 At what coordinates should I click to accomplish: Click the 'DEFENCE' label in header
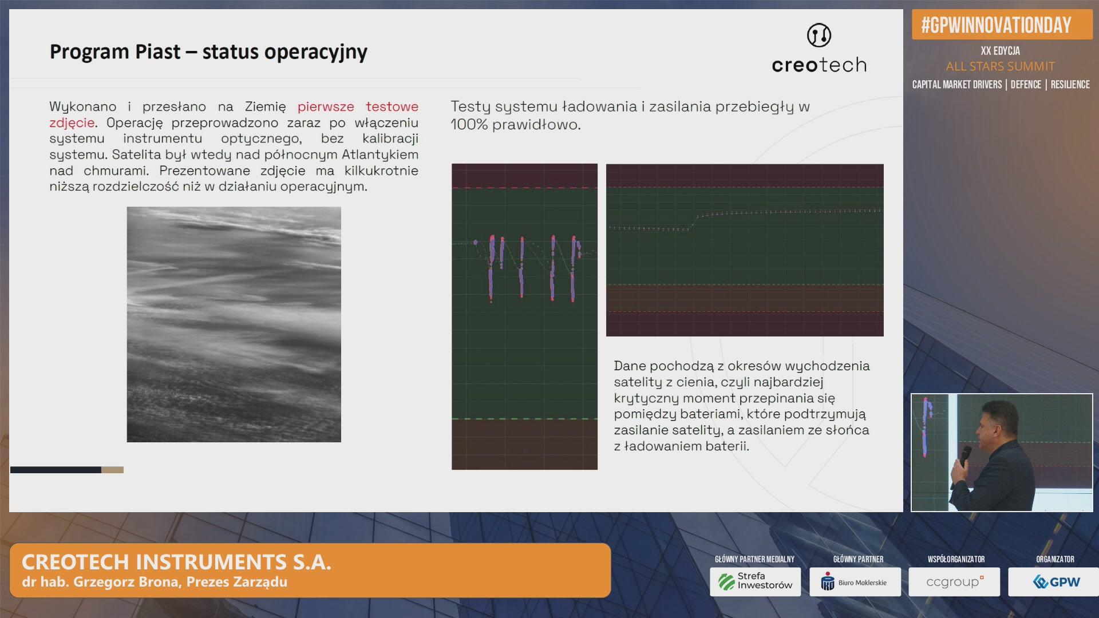tap(1025, 85)
